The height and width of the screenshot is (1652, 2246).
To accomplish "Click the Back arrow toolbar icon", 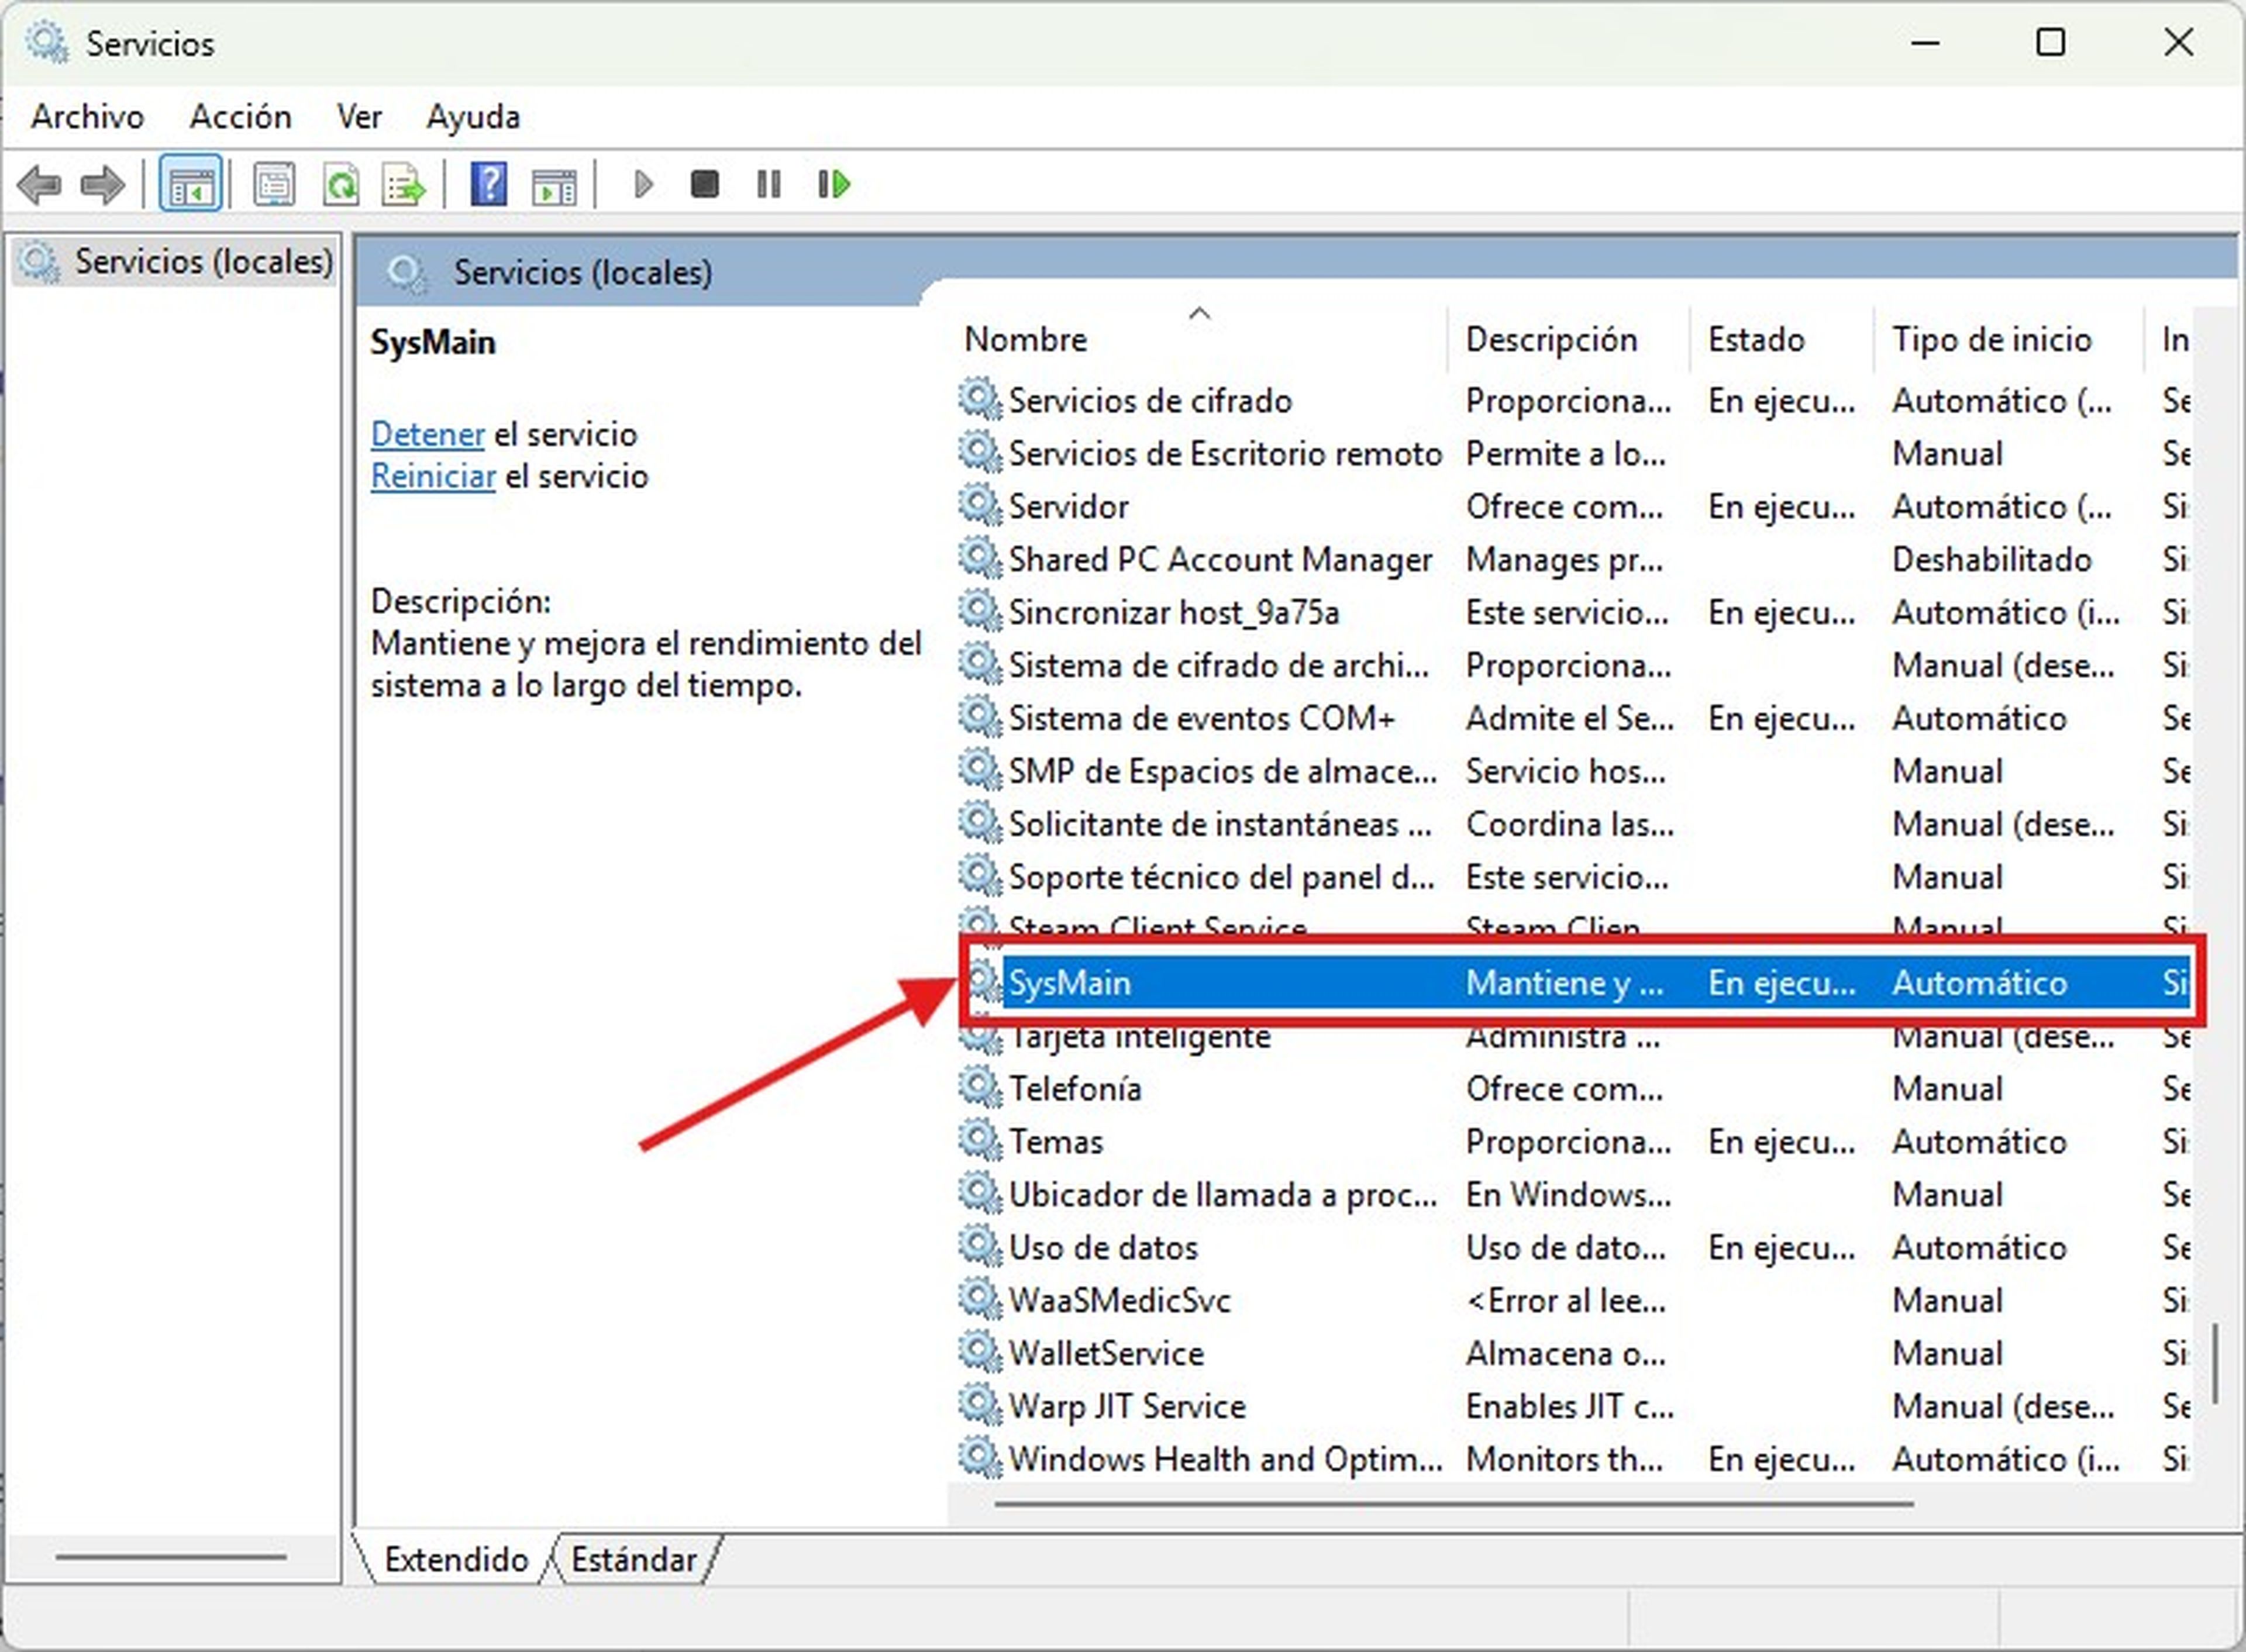I will (40, 185).
